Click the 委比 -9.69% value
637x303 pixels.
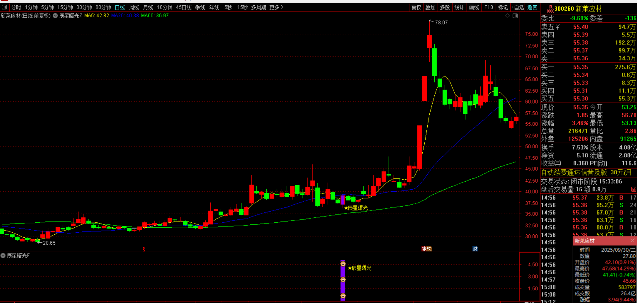[579, 18]
